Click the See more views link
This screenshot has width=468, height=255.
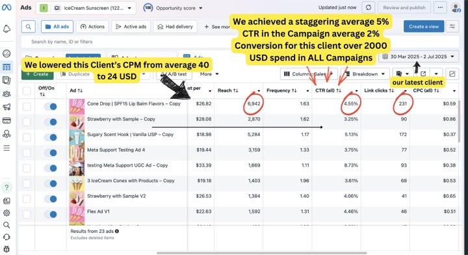(216, 27)
